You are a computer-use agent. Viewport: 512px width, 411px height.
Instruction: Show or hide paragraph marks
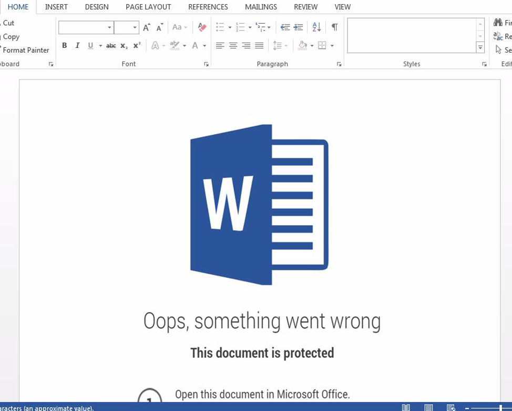pyautogui.click(x=335, y=27)
